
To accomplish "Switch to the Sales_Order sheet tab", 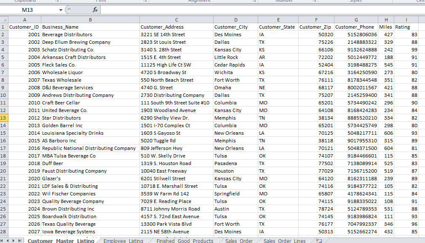I will point(239,240).
